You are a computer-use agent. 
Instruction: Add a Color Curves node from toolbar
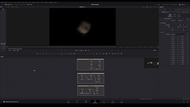point(53,53)
